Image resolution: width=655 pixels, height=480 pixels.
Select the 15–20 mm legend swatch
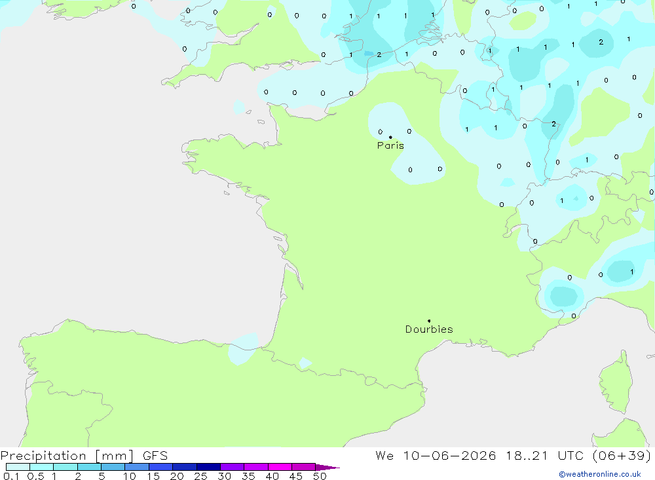(161, 467)
